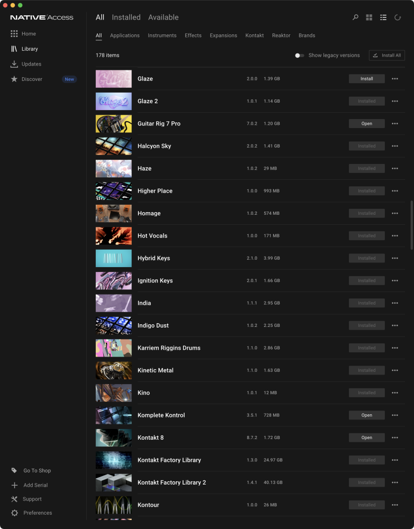Open more options for Higher Place
414x529 pixels.
click(395, 191)
